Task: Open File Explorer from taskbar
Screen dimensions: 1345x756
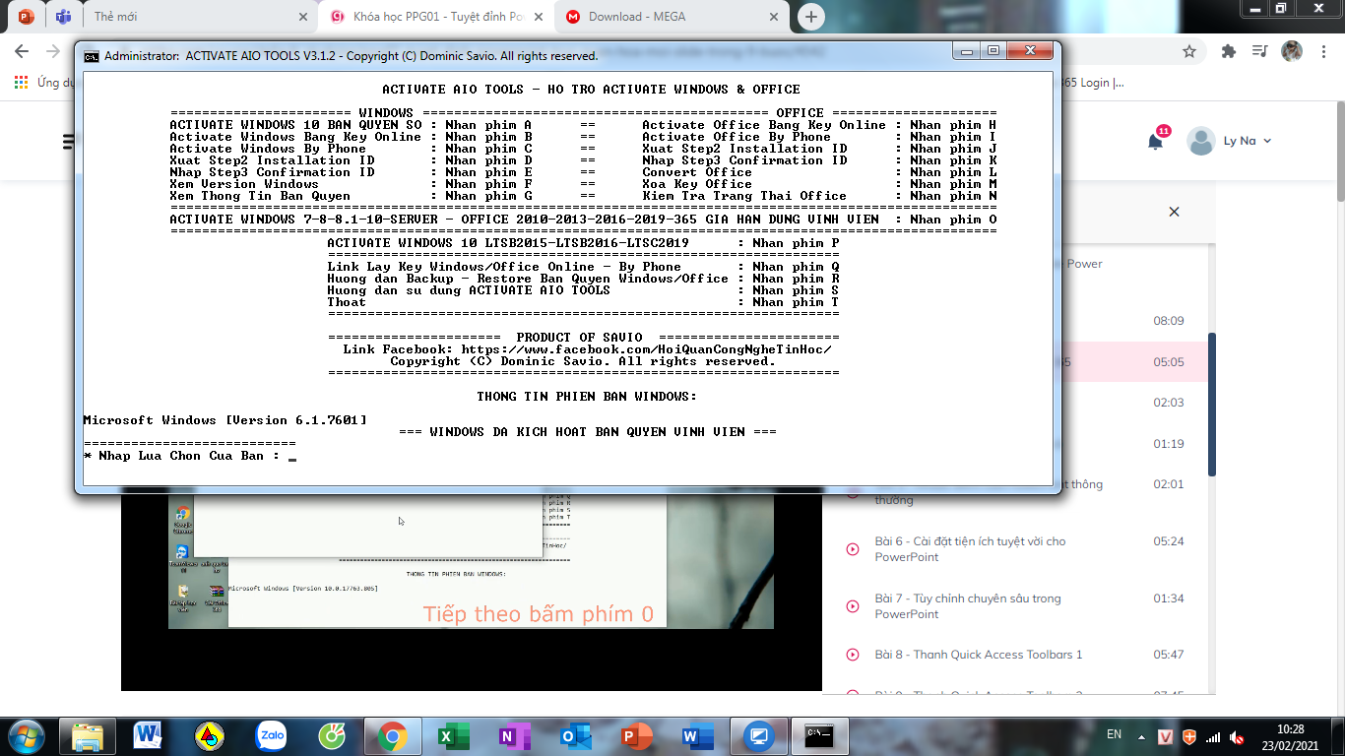Action: tap(87, 735)
